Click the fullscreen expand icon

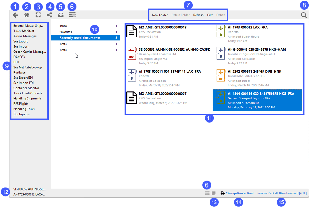click(38, 15)
